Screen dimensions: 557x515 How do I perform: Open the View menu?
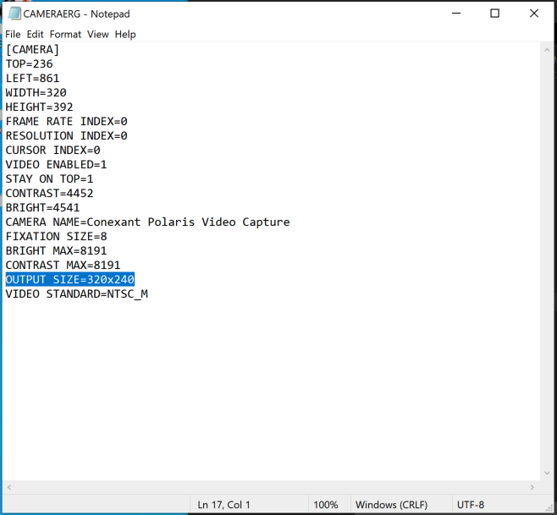point(98,35)
